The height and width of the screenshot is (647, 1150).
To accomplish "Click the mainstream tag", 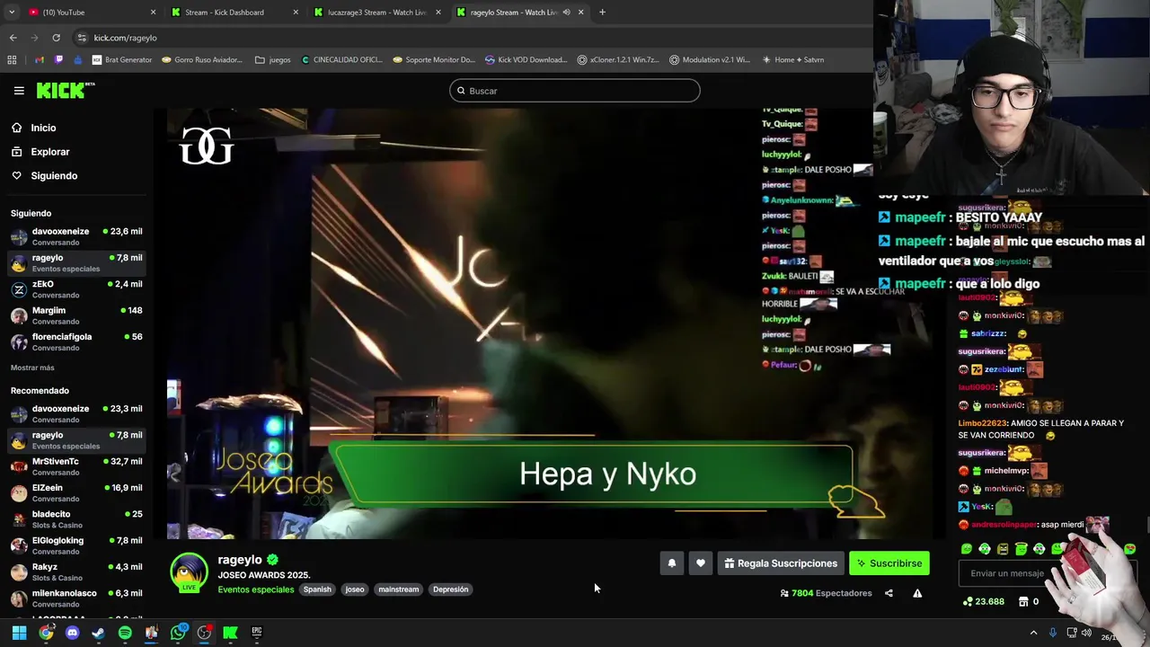I will click(x=399, y=589).
